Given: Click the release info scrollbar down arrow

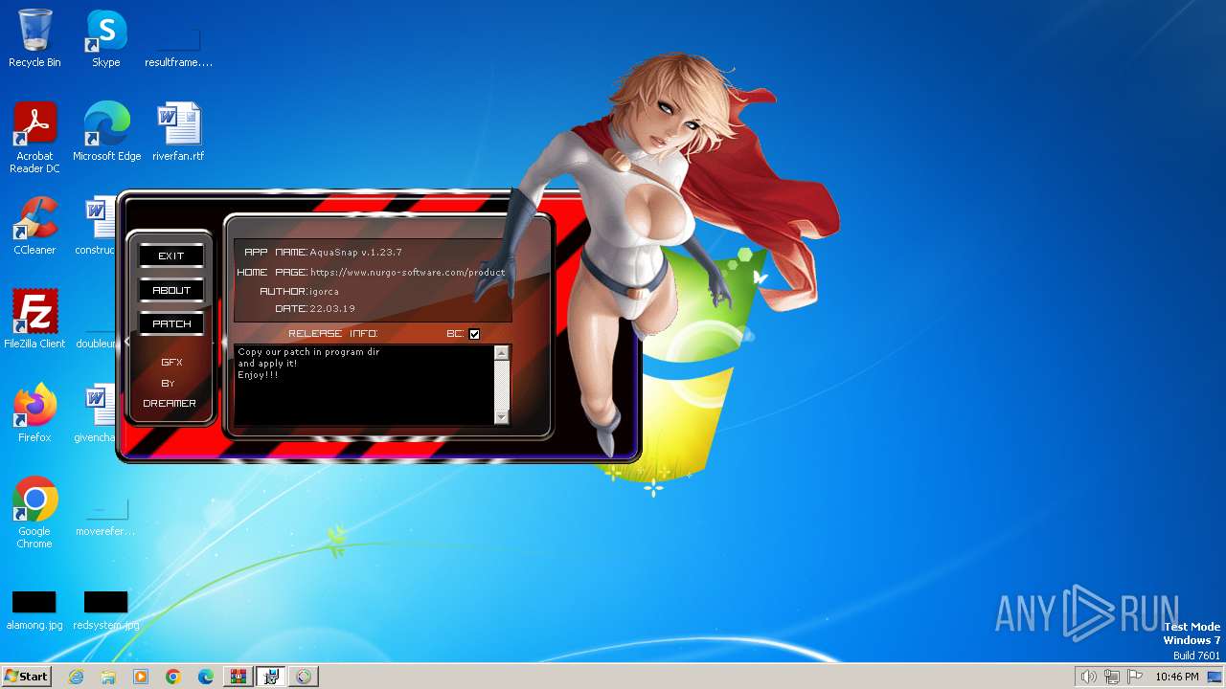Looking at the screenshot, I should (501, 416).
